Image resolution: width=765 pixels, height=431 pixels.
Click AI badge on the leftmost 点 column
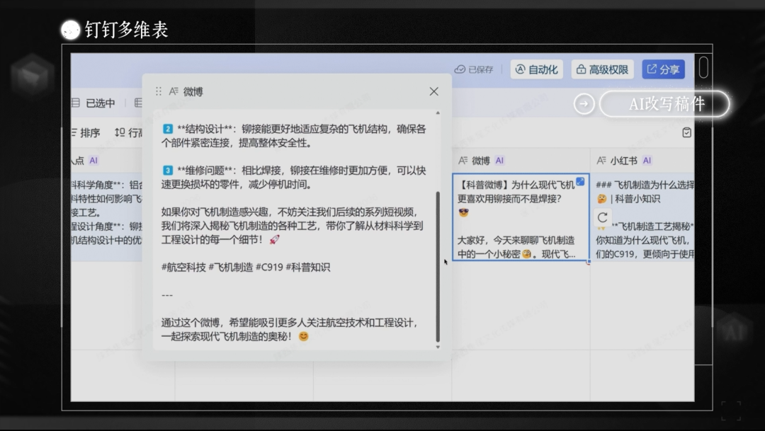coord(93,161)
